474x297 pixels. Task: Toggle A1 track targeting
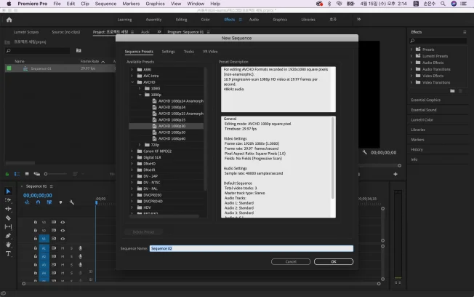tap(44, 248)
